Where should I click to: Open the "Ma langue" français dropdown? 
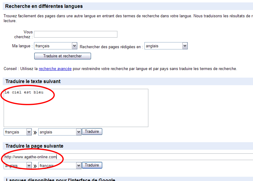coord(56,46)
